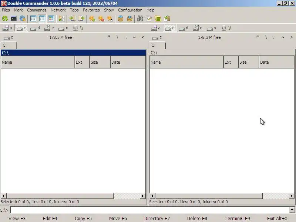The width and height of the screenshot is (296, 222).
Task: Click the select group plus icon
Action: (x=92, y=18)
